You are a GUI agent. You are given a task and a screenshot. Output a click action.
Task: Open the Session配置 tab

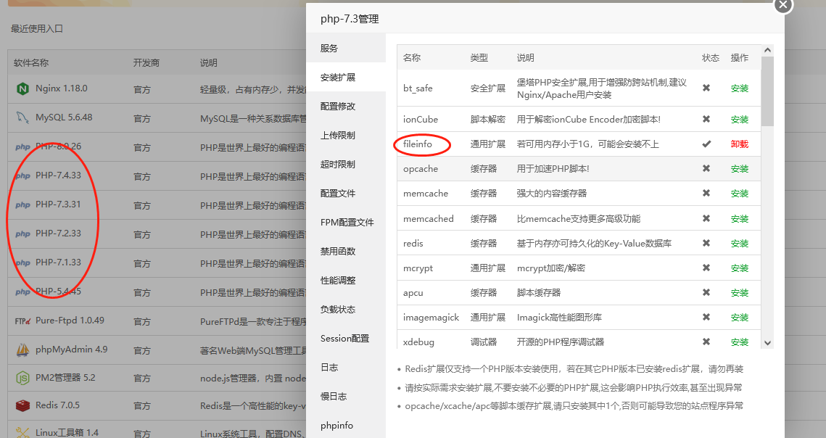tap(346, 338)
